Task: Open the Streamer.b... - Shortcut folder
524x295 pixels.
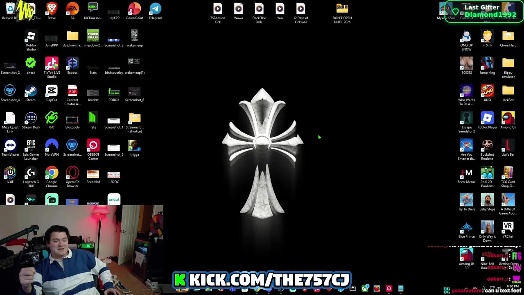Action: tap(135, 122)
